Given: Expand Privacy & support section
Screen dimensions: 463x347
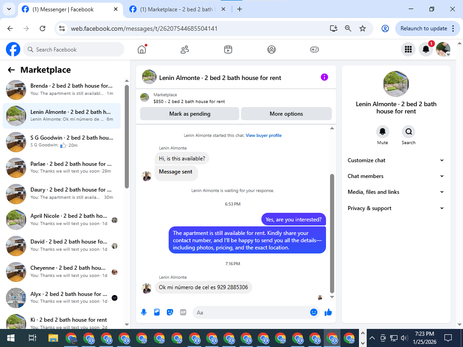Looking at the screenshot, I should pos(396,208).
